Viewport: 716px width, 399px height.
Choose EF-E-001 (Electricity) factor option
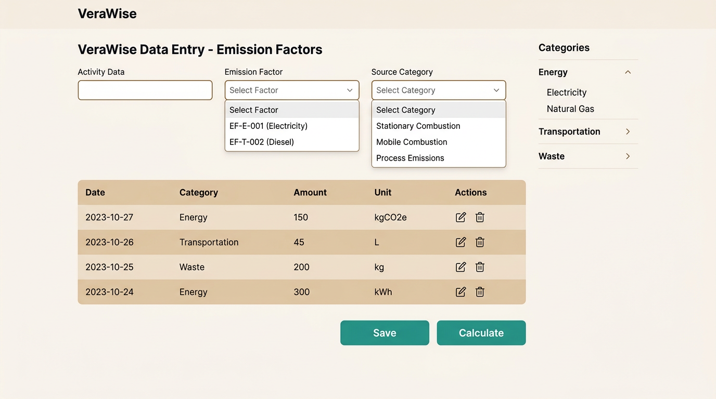[x=292, y=126]
